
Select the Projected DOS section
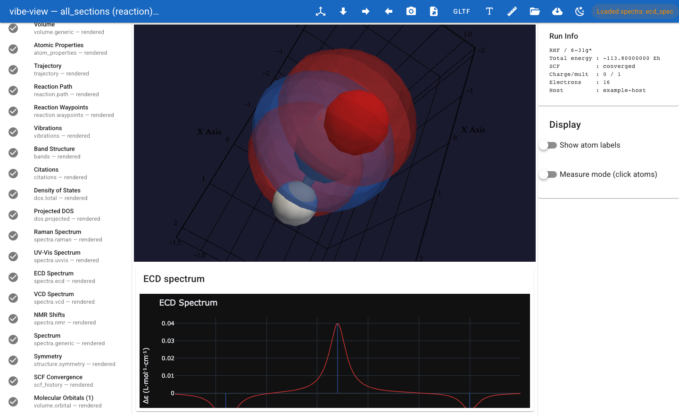coord(66,215)
